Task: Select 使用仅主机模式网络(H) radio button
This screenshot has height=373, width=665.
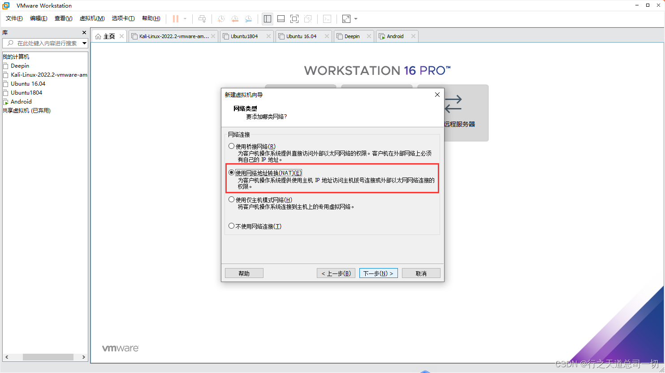Action: click(231, 200)
